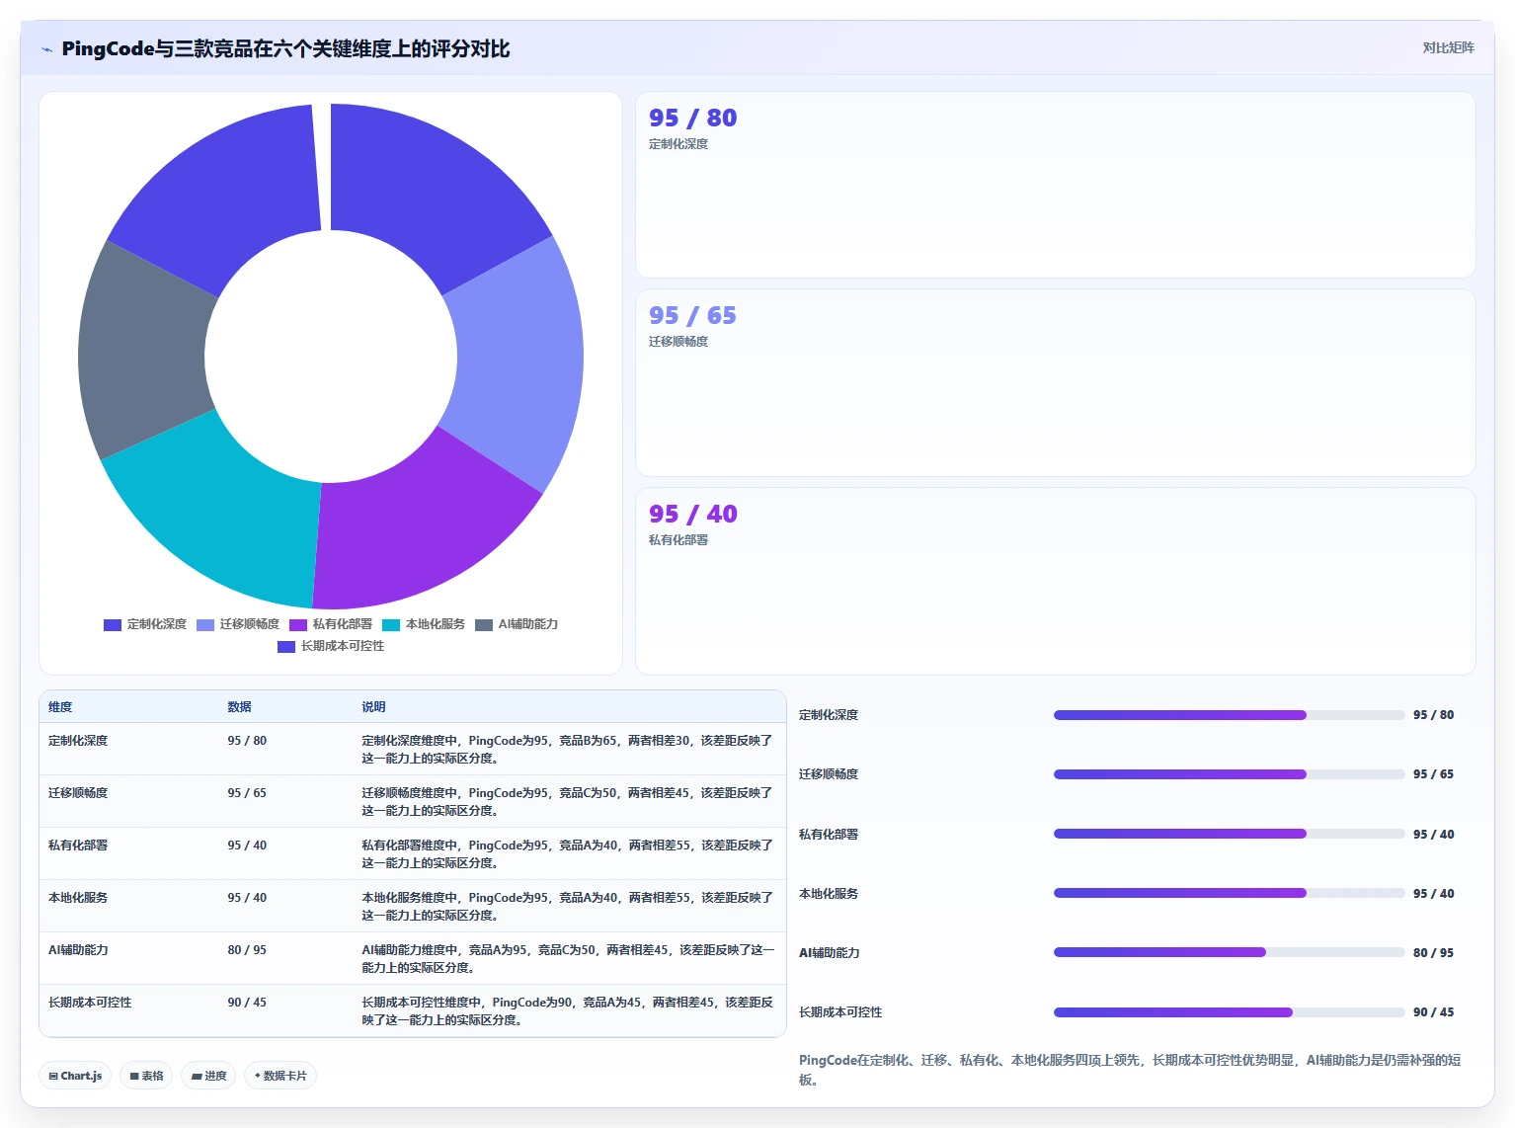Click the description mentioning 竞品B为65
Screen dimensions: 1515x1128
pyautogui.click(x=568, y=750)
